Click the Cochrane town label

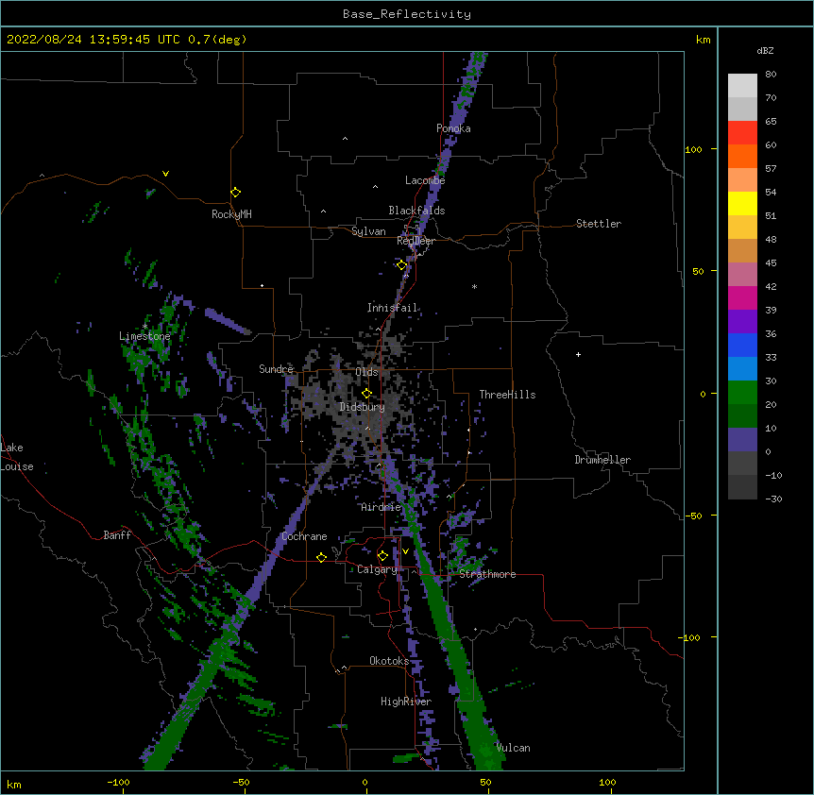point(304,536)
